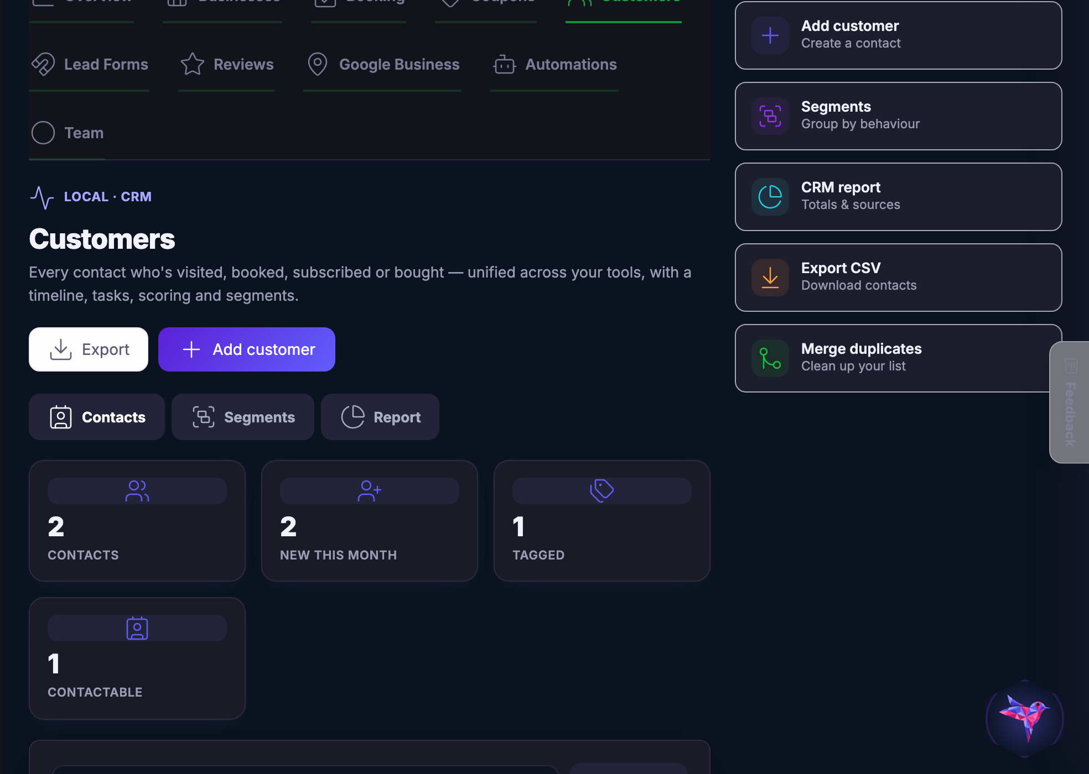Switch to the Segments sub-tab
This screenshot has height=774, width=1089.
click(243, 417)
